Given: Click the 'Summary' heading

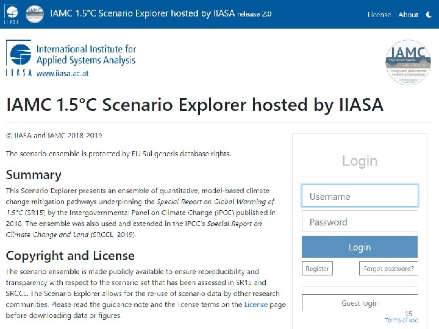Looking at the screenshot, I should pos(34,175).
